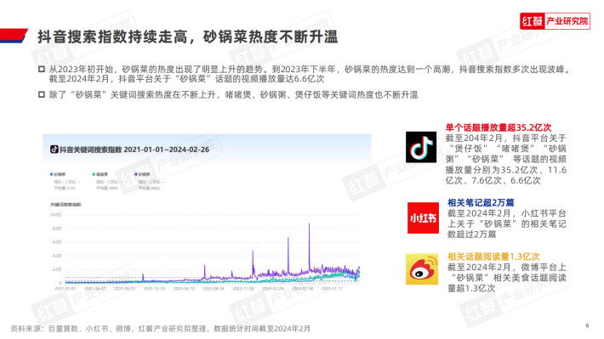
Task: Click the red 小红书 logo
Action: (x=423, y=218)
